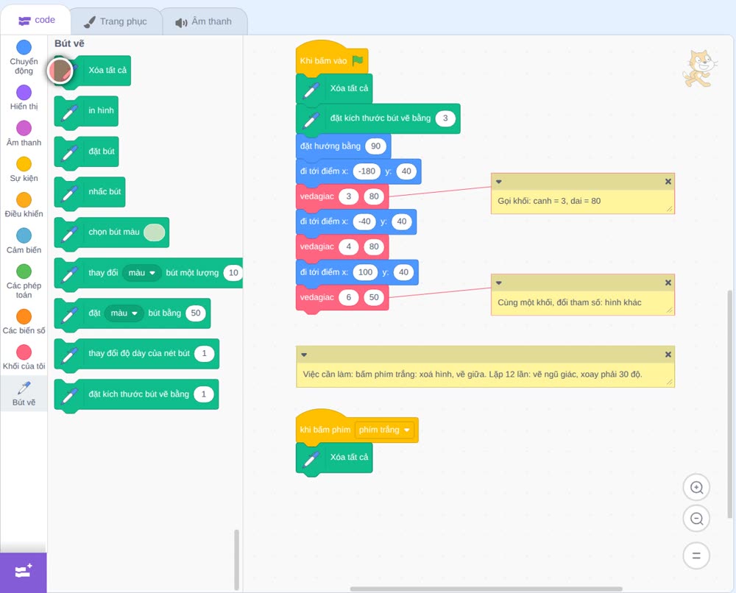Edit the x value 100 field
The width and height of the screenshot is (736, 593).
tap(365, 272)
